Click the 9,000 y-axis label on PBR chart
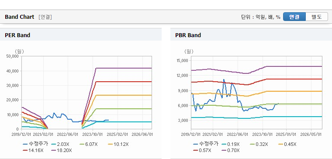The image size is (332, 159). click(183, 90)
